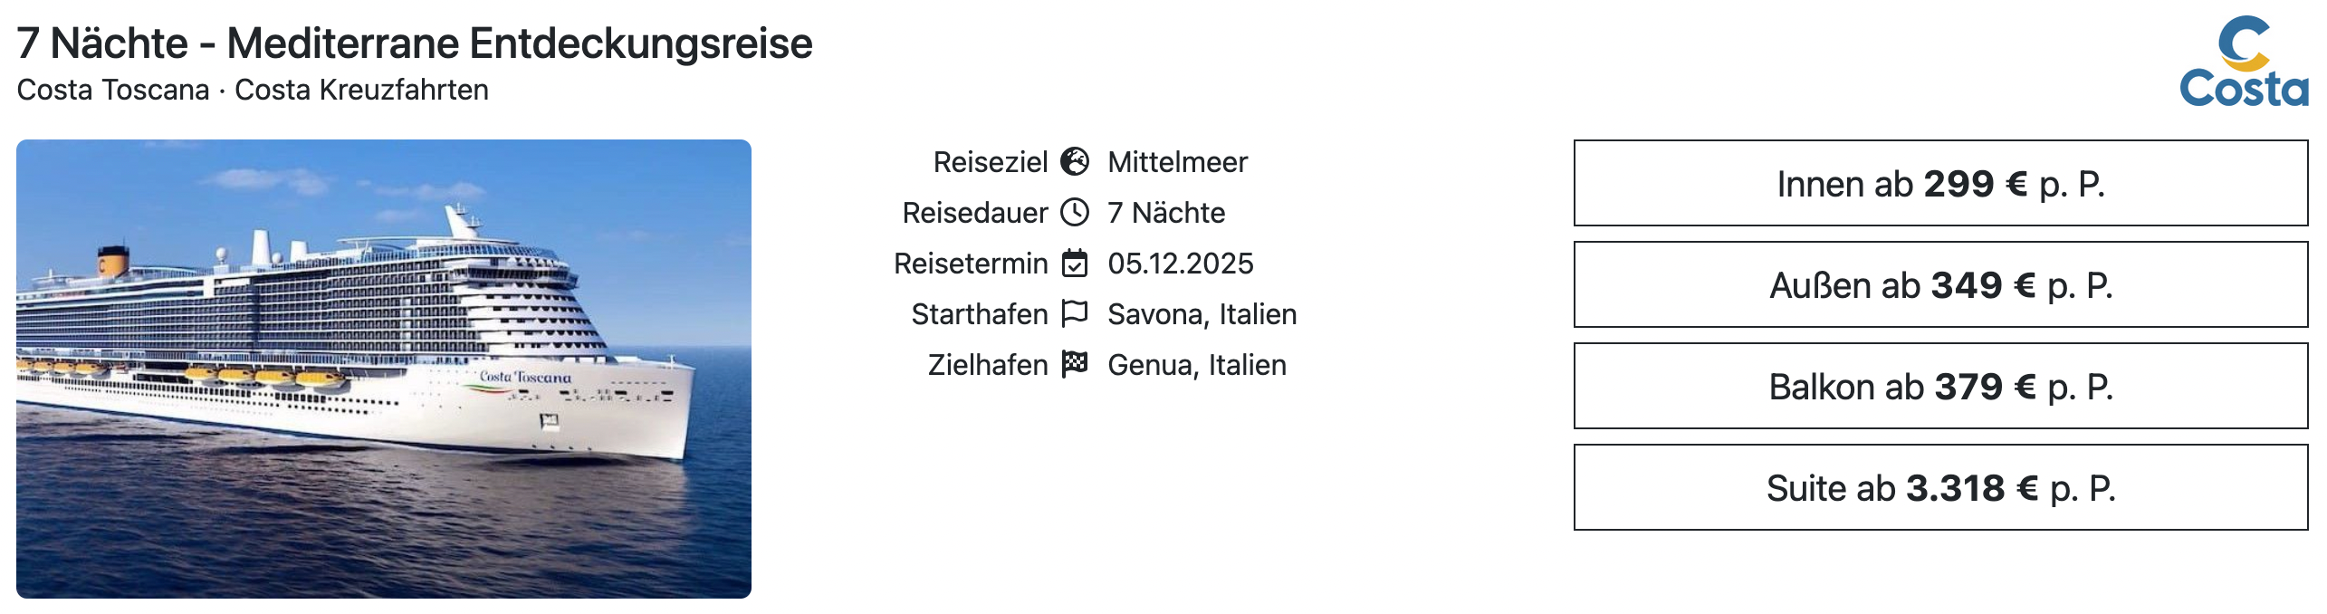Screen dimensions: 2327x614
Task: Click the Savona, Italien departure port
Action: [x=1202, y=315]
